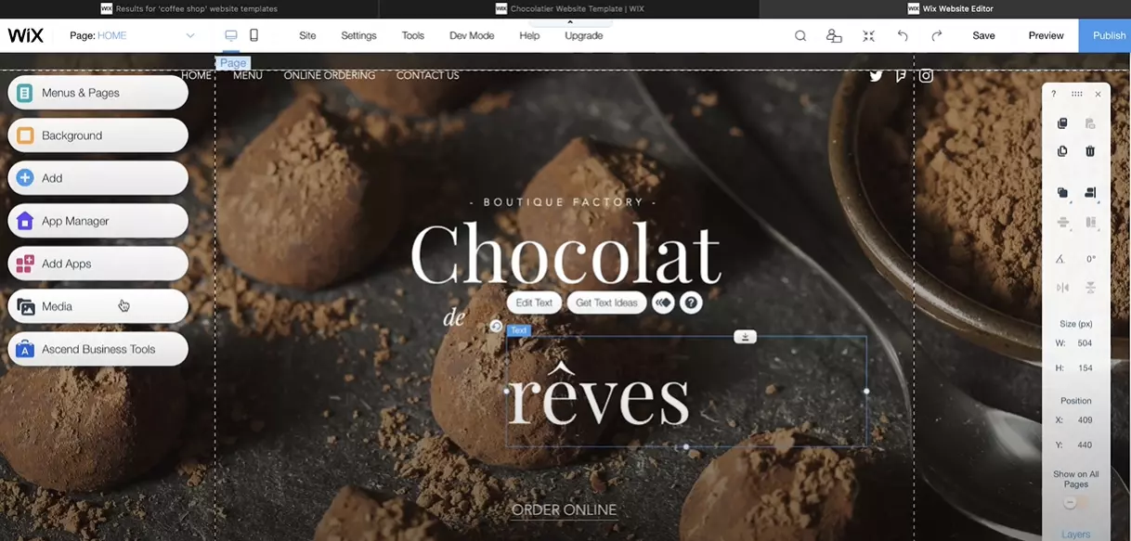This screenshot has height=541, width=1131.
Task: Click the toolbar drag handle dots
Action: coord(1076,94)
